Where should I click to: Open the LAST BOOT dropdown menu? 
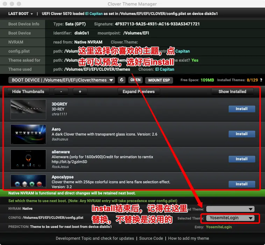coord(20,14)
